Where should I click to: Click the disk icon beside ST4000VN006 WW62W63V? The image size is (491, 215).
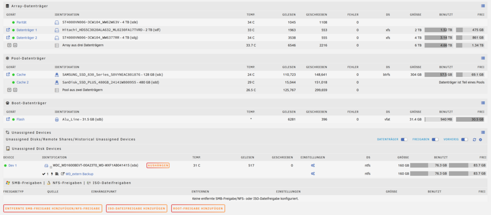pos(57,23)
